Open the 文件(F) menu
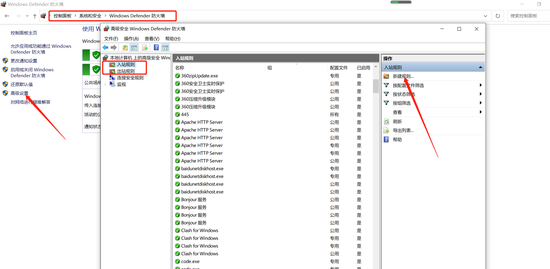The image size is (550, 269). point(111,39)
